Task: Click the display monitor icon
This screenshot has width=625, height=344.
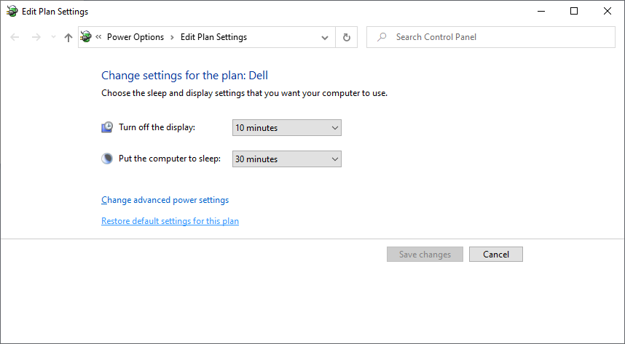Action: 107,127
